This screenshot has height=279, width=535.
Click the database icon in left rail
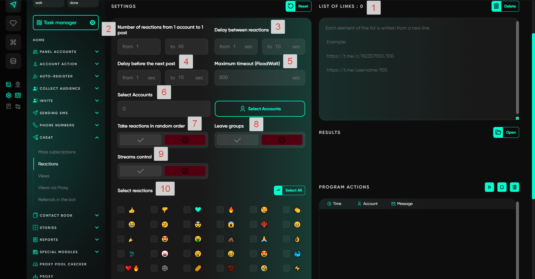13,61
